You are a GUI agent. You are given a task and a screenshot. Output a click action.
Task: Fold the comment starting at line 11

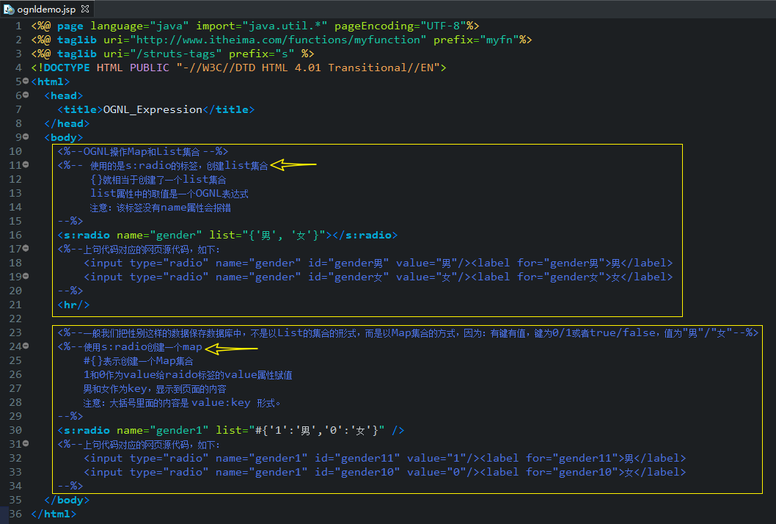point(26,164)
